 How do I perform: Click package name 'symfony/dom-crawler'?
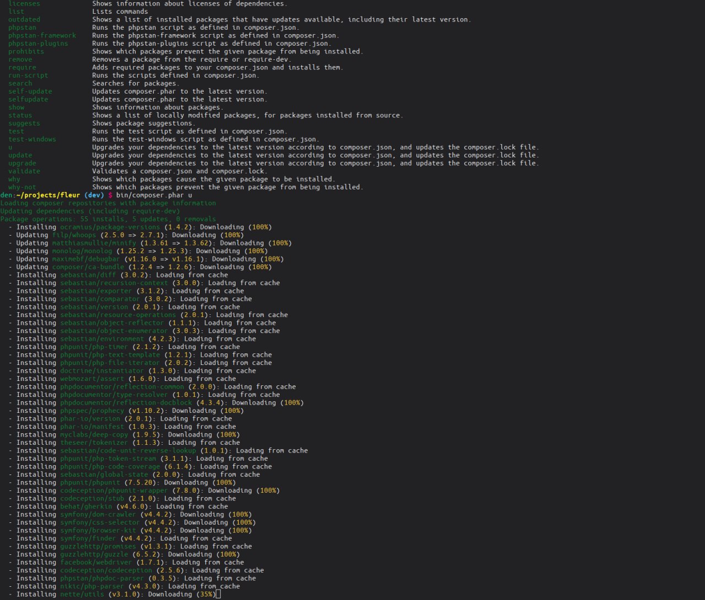coord(98,515)
